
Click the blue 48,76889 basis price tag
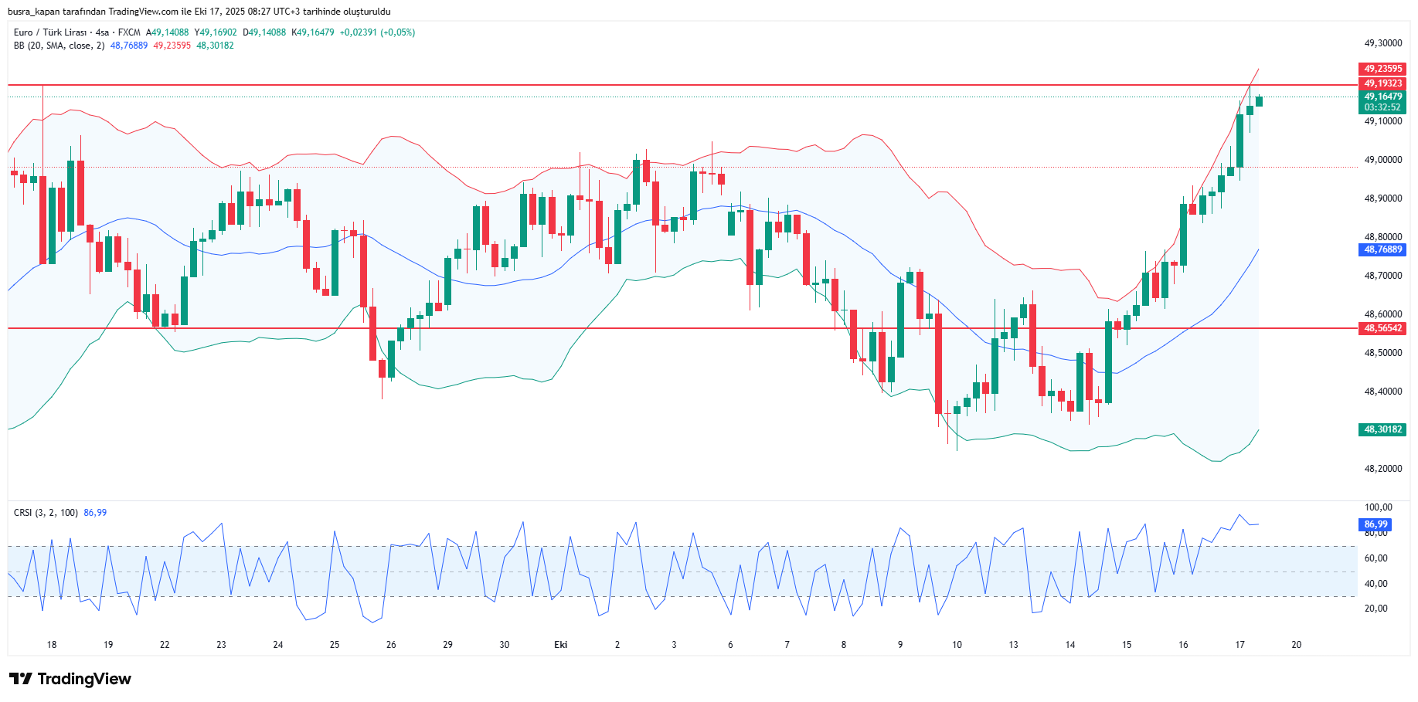tap(1382, 249)
